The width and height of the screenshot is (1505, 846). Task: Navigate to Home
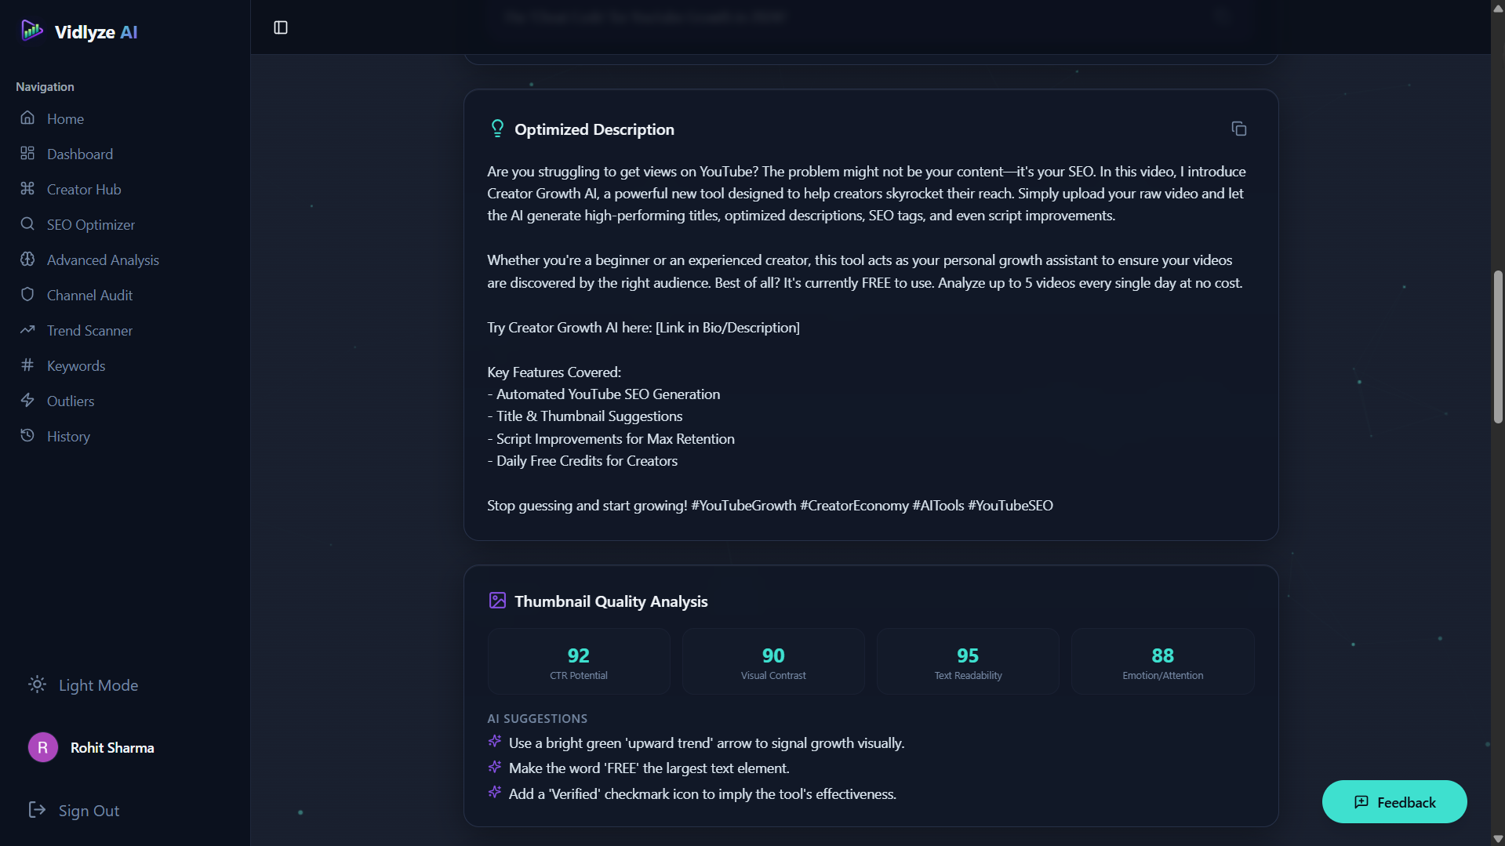[64, 118]
